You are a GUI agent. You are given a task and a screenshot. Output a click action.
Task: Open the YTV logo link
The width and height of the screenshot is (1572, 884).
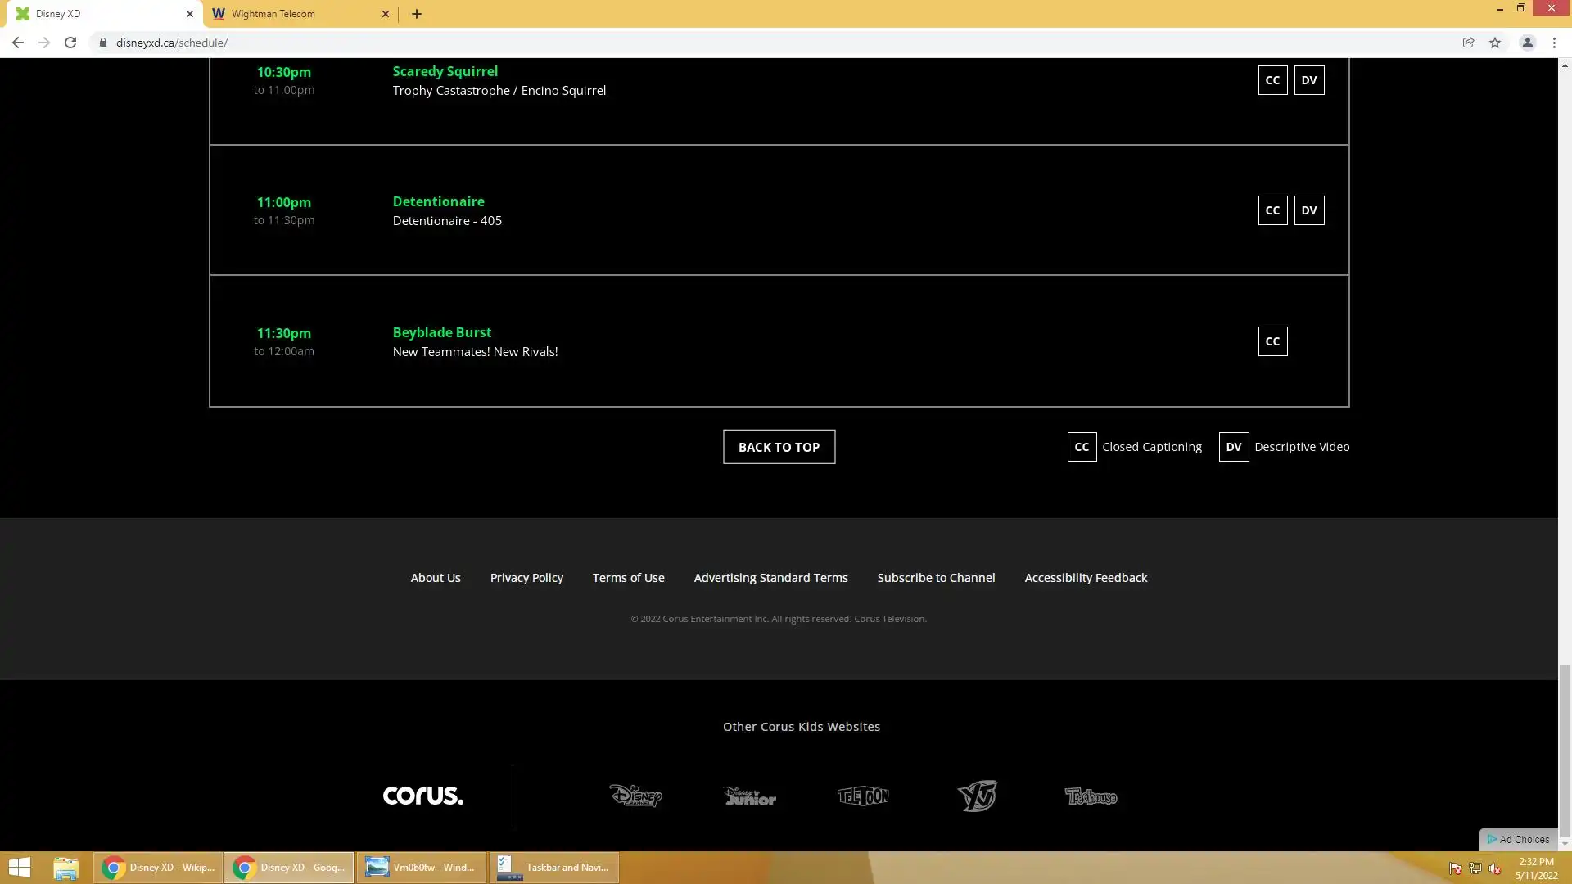click(x=977, y=796)
